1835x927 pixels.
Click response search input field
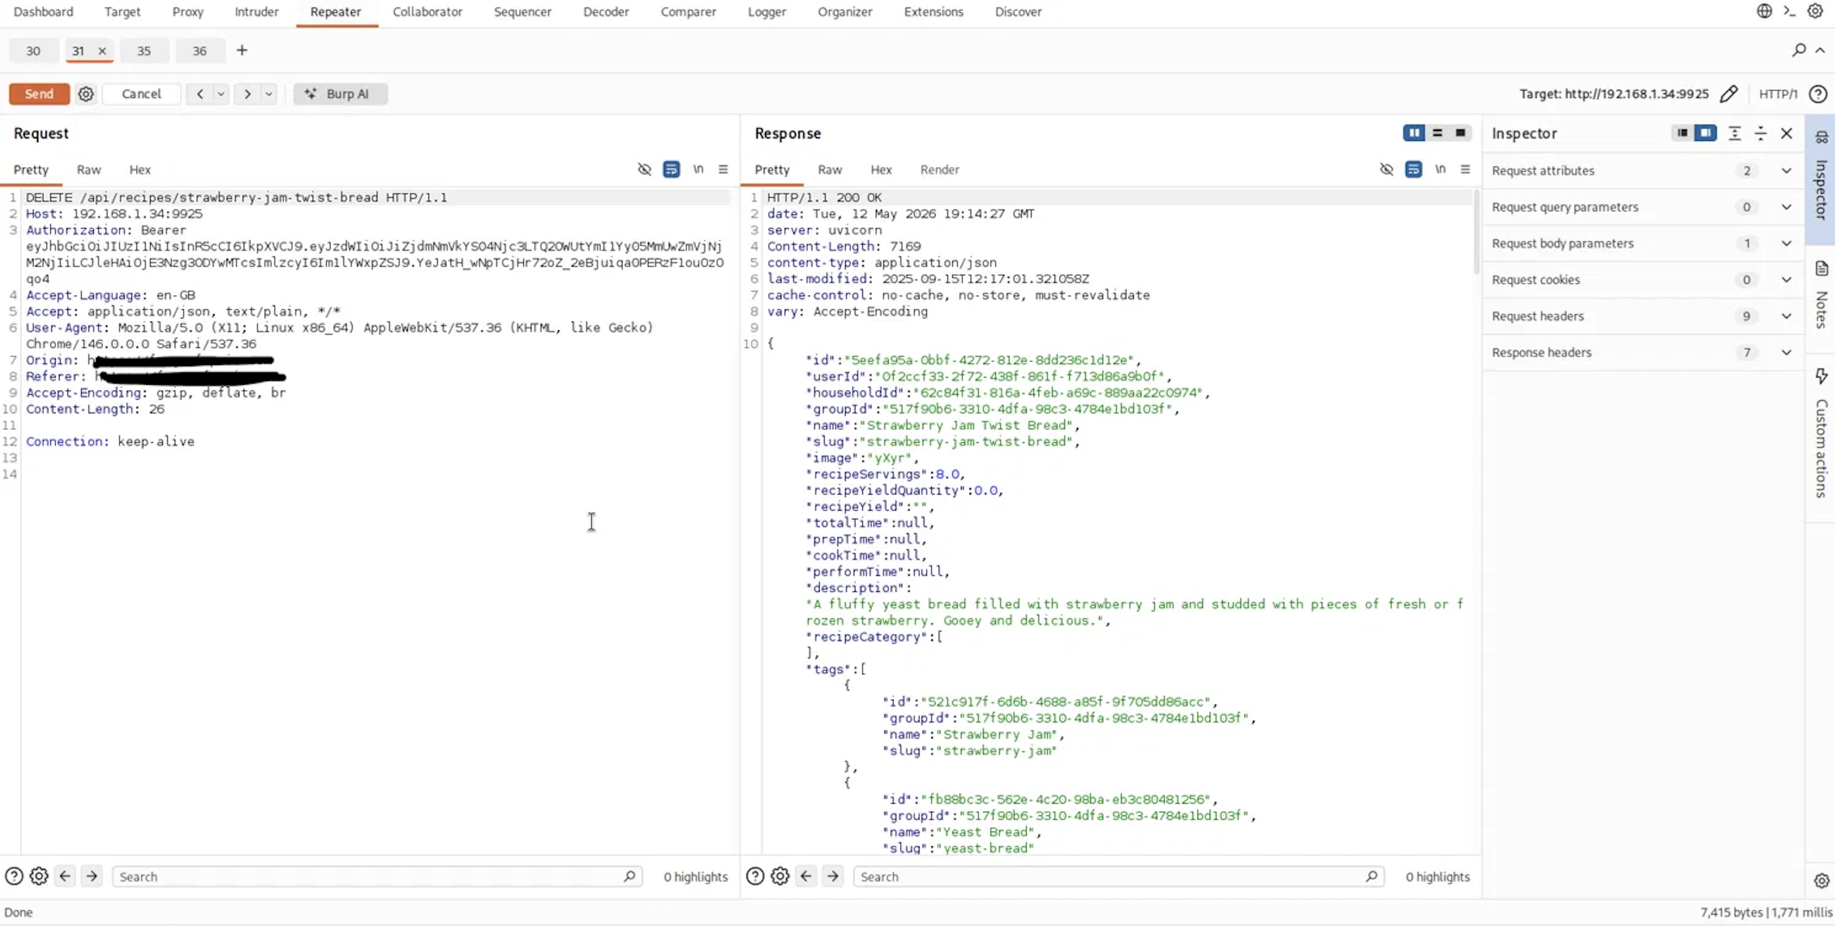pyautogui.click(x=1118, y=877)
